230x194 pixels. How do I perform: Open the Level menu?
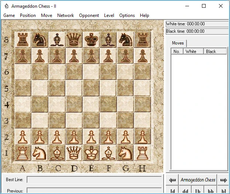click(x=109, y=15)
